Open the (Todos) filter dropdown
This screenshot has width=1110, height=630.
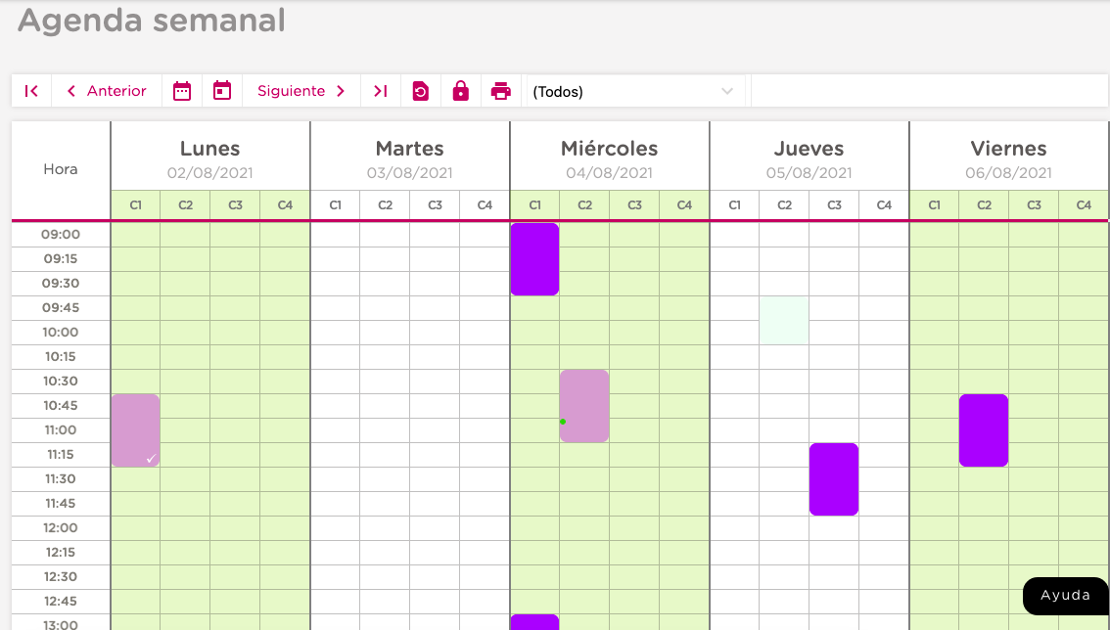point(633,91)
